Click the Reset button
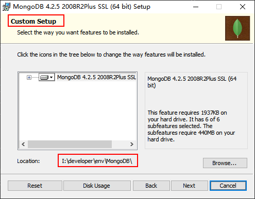The width and height of the screenshot is (255, 199). click(x=35, y=186)
